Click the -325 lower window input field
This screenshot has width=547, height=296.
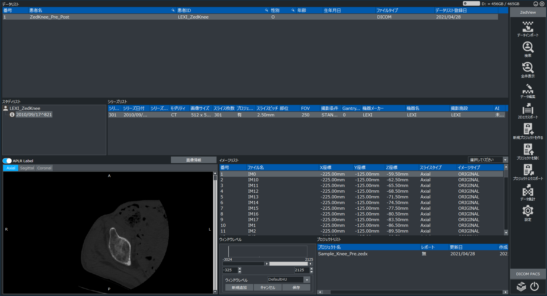click(x=230, y=270)
